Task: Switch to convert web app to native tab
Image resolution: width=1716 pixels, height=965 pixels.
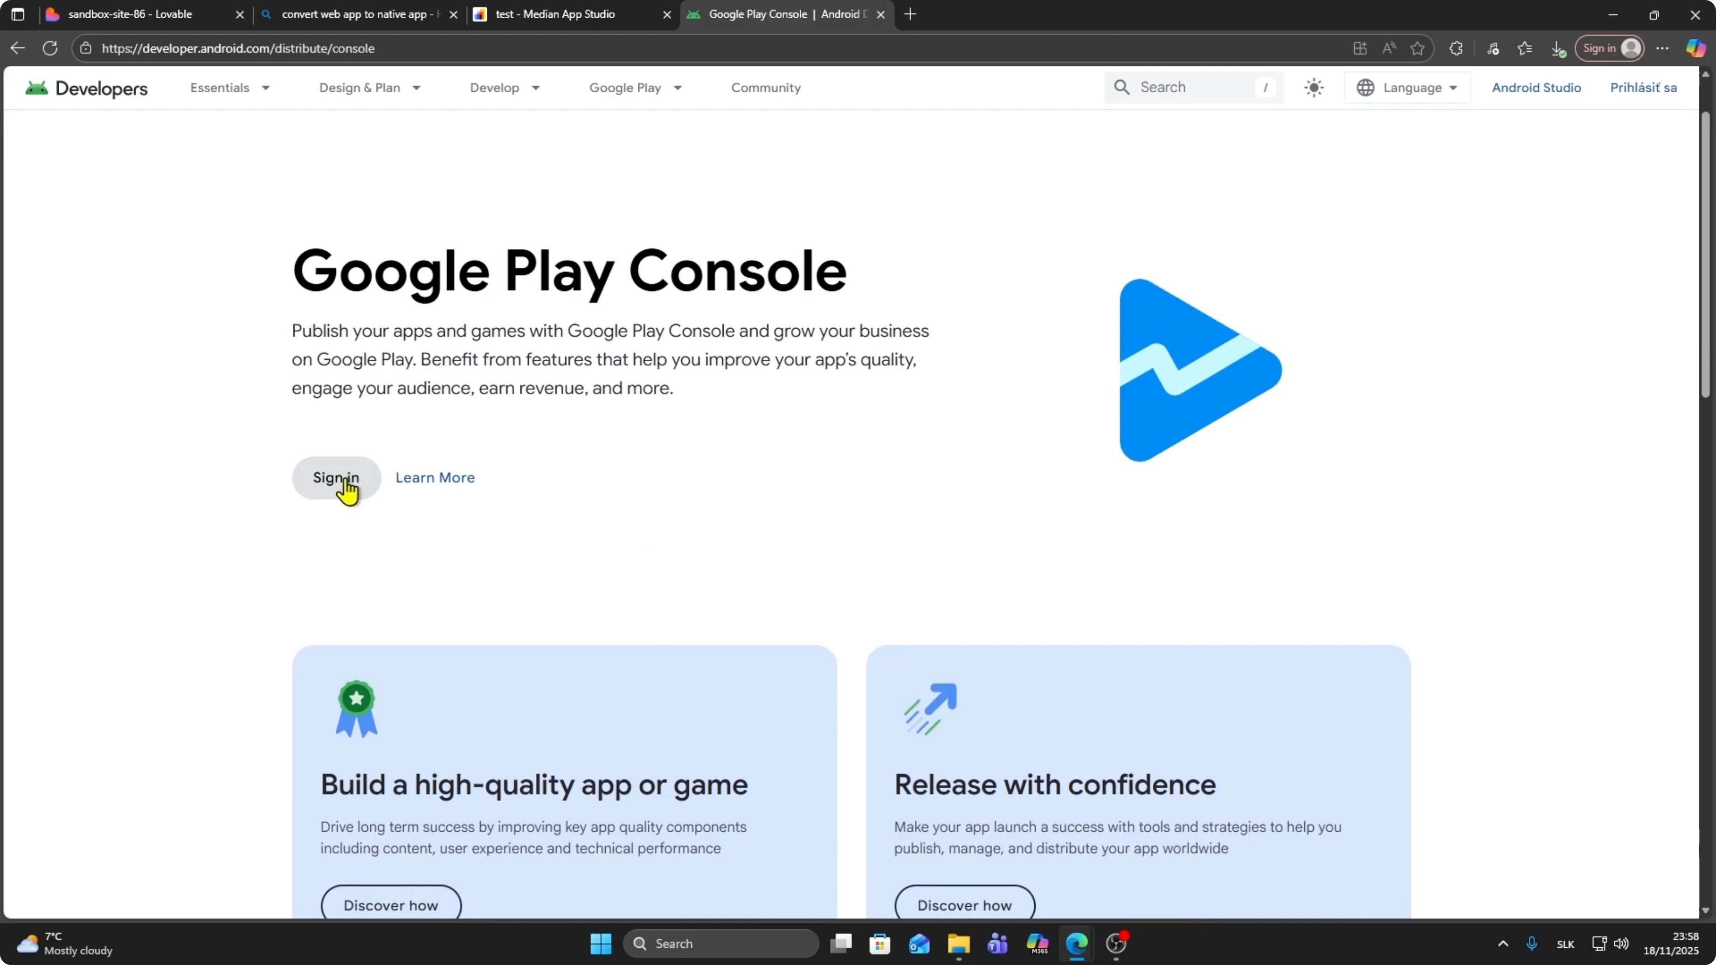Action: pyautogui.click(x=360, y=14)
